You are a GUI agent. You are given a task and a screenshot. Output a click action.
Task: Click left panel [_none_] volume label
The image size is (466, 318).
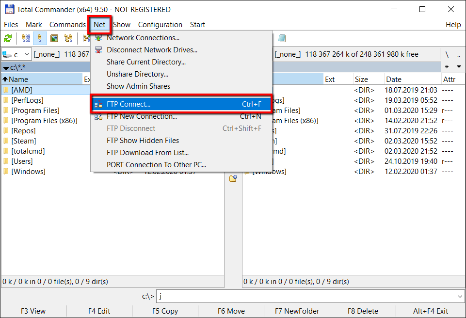coord(47,54)
